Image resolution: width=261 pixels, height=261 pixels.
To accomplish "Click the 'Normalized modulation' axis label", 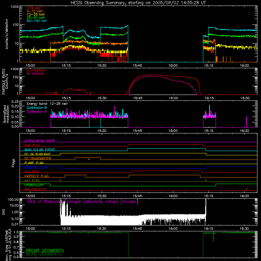I will click(6, 114).
